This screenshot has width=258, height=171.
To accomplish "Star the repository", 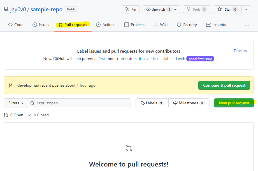I will coord(228,9).
